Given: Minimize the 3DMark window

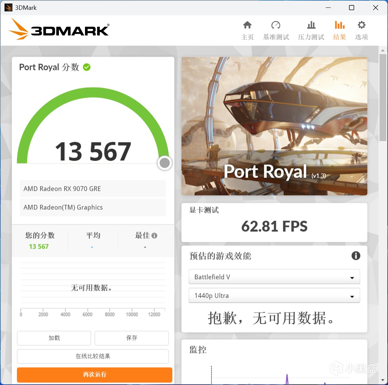Looking at the screenshot, I should [328, 8].
